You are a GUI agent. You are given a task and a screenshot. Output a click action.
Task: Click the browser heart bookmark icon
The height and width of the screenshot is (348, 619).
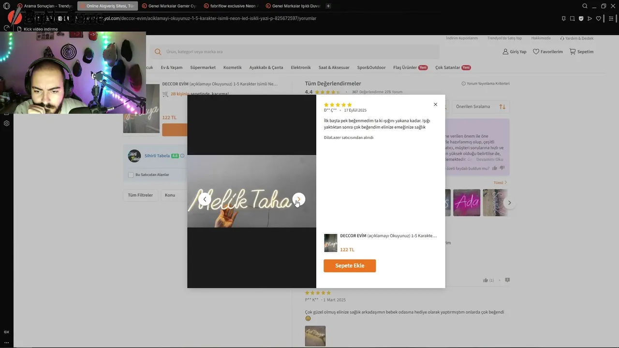[x=598, y=18]
